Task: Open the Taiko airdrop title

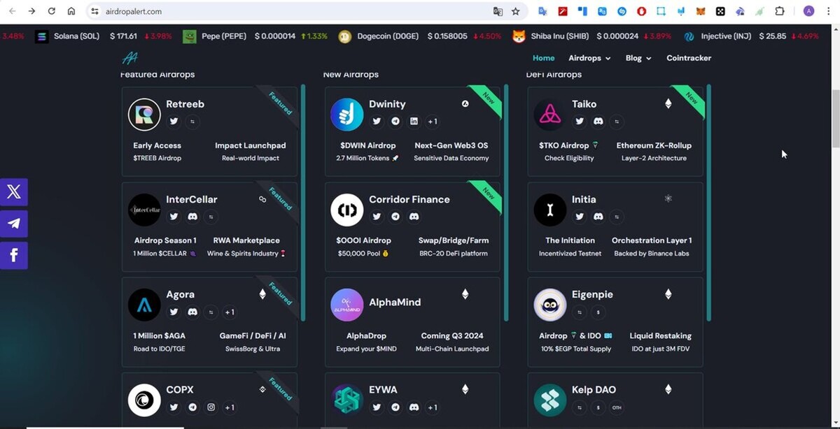Action: coord(584,104)
